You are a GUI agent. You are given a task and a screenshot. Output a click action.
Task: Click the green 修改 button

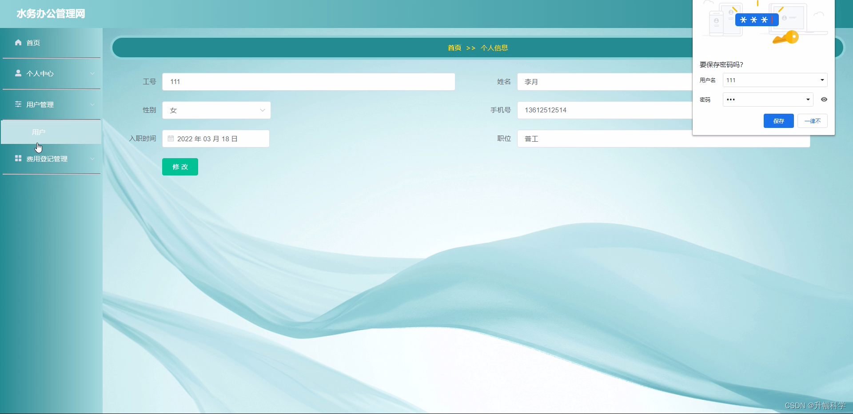(180, 167)
